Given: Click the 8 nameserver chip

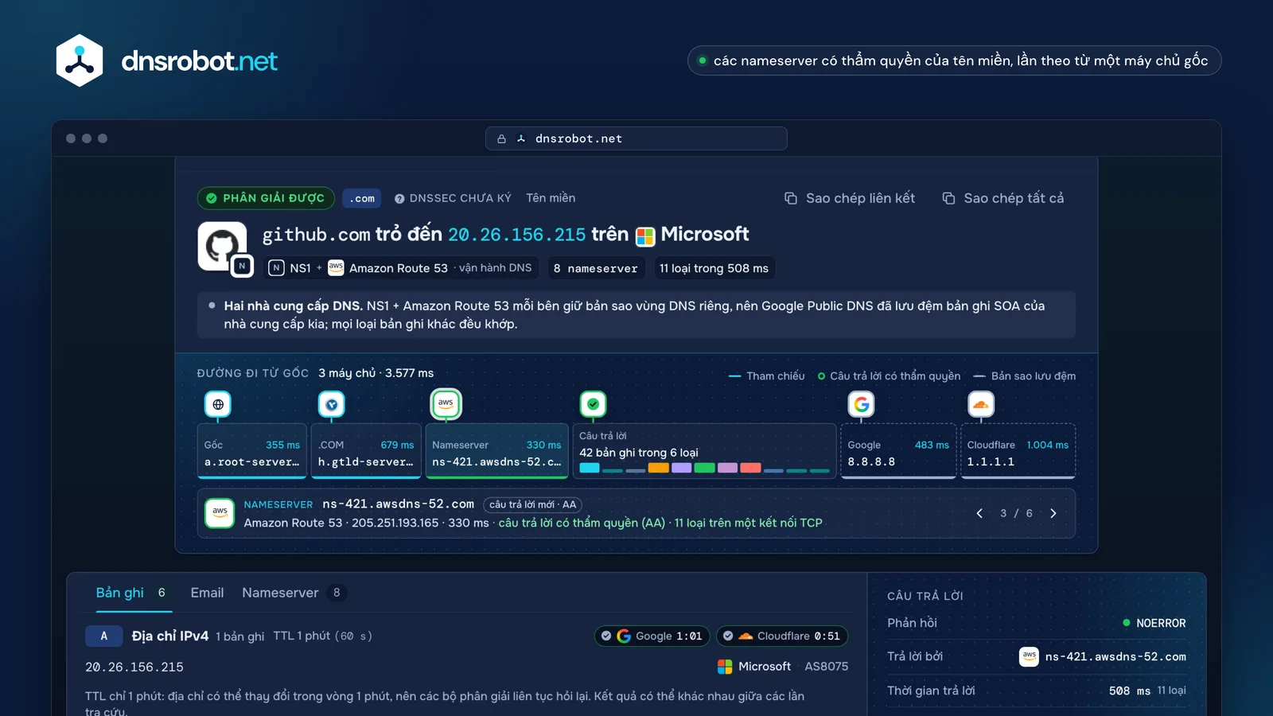Looking at the screenshot, I should click(596, 268).
